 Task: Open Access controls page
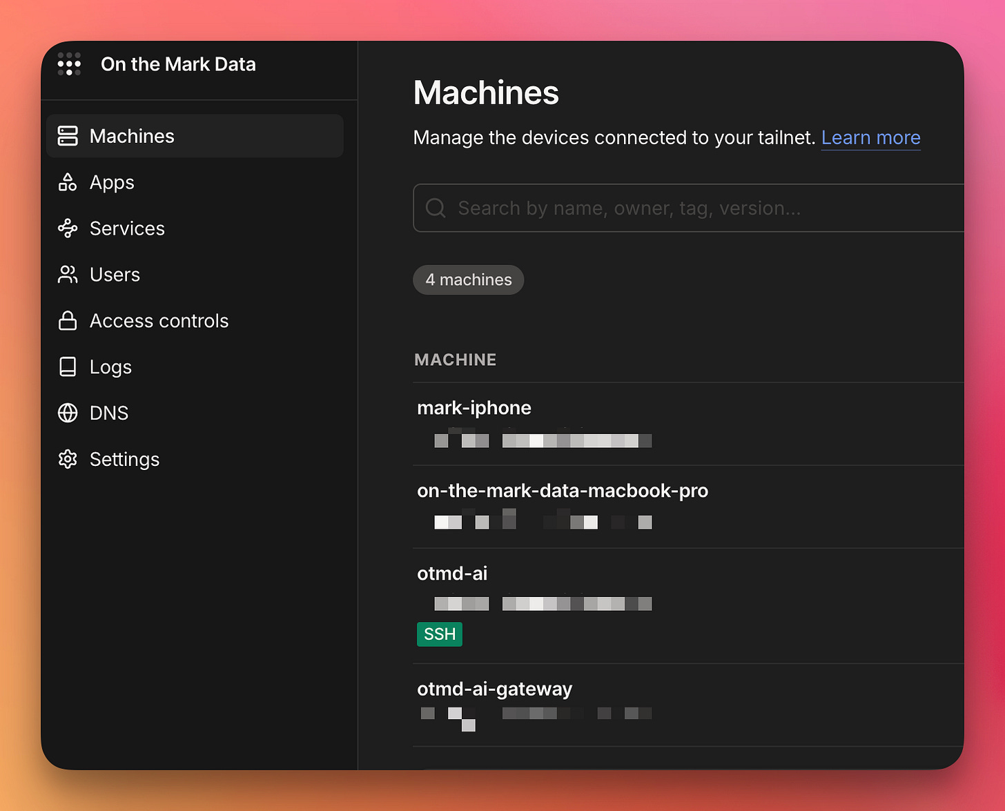click(x=195, y=320)
